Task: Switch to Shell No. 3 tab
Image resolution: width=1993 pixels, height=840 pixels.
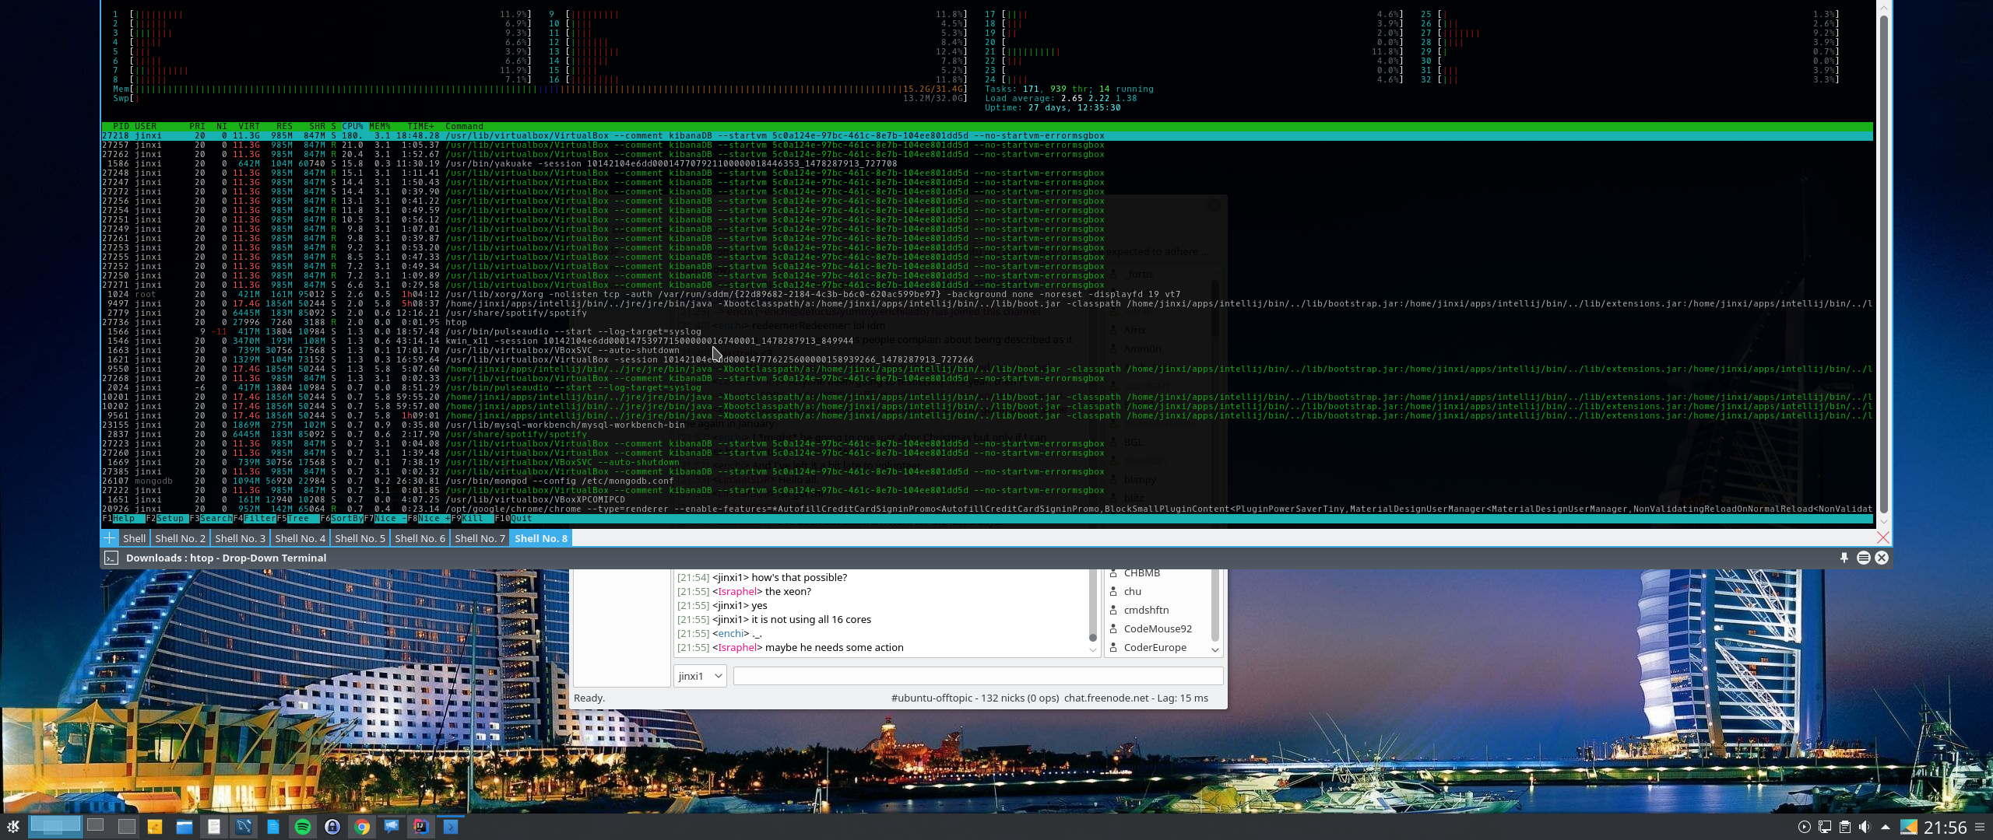Action: pos(240,538)
